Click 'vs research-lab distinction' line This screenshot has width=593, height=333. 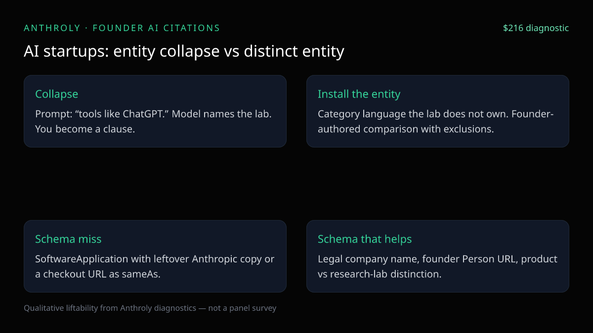coord(380,274)
